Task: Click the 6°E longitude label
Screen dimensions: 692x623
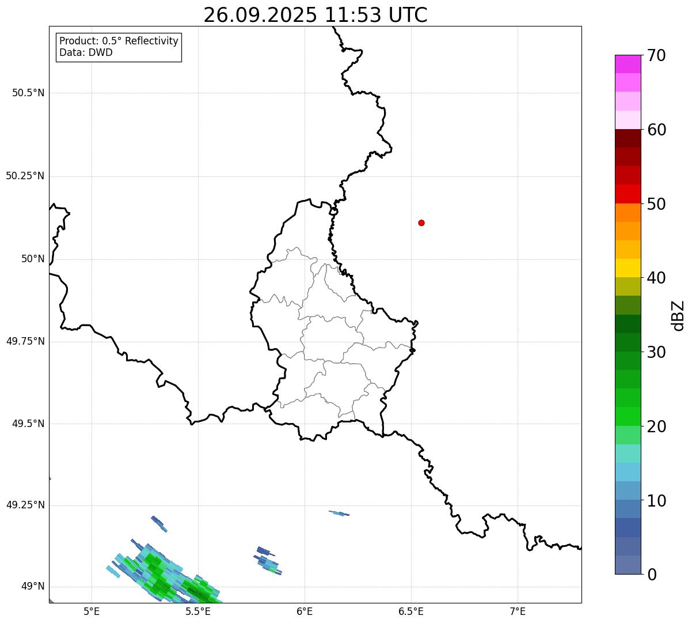Action: click(305, 611)
